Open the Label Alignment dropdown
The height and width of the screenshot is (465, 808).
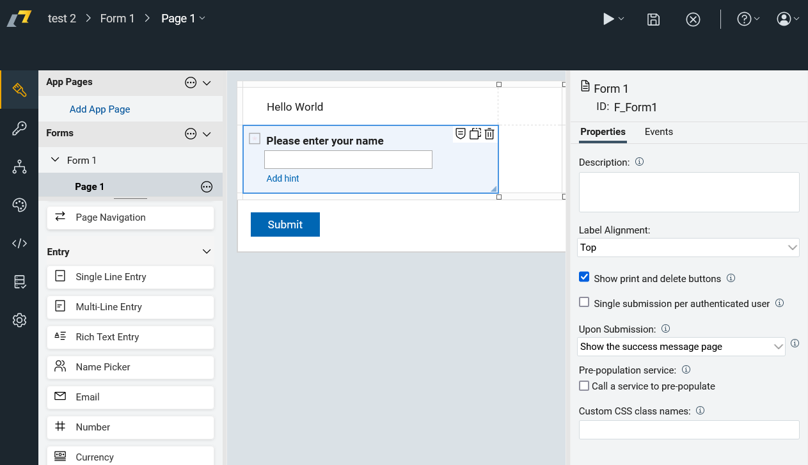(x=688, y=248)
